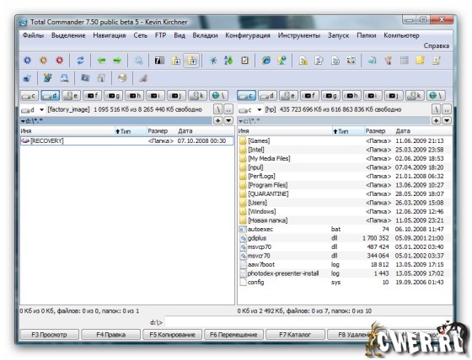Sort the right panel by Размер column
This screenshot has width=472, height=360.
pos(376,131)
